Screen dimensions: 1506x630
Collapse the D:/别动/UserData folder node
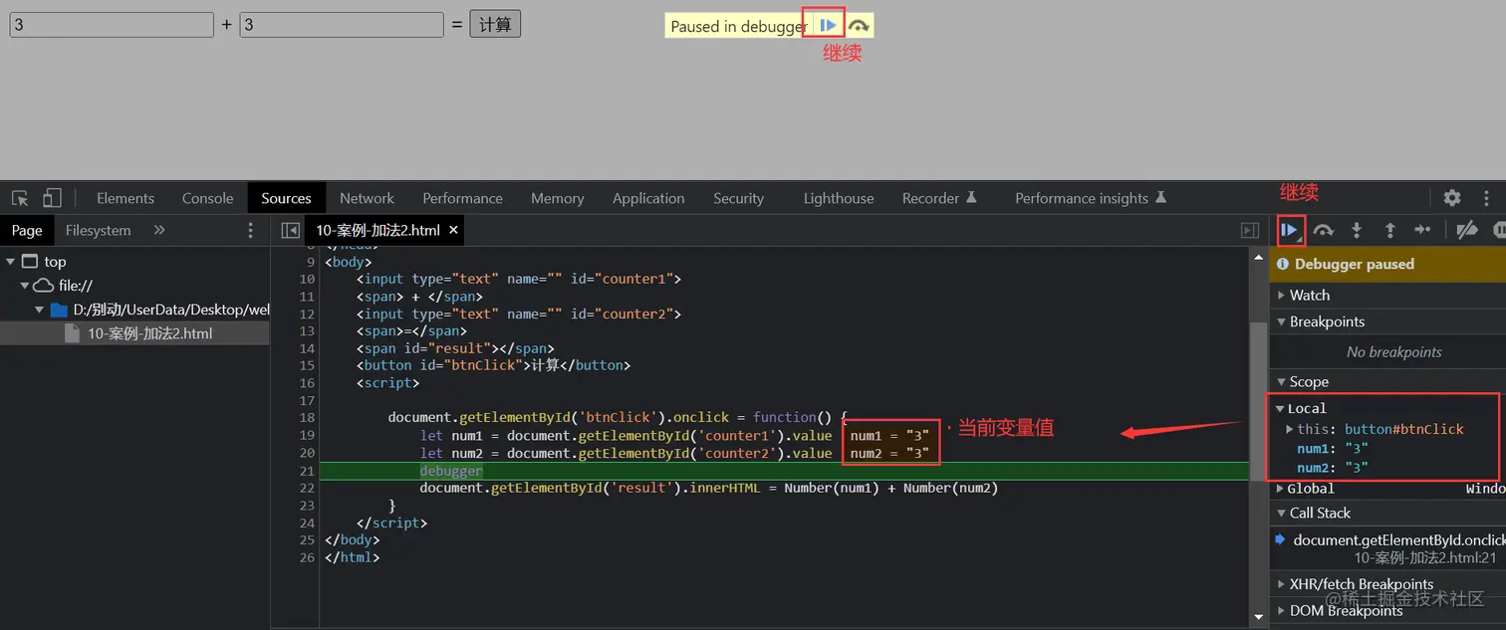[40, 310]
